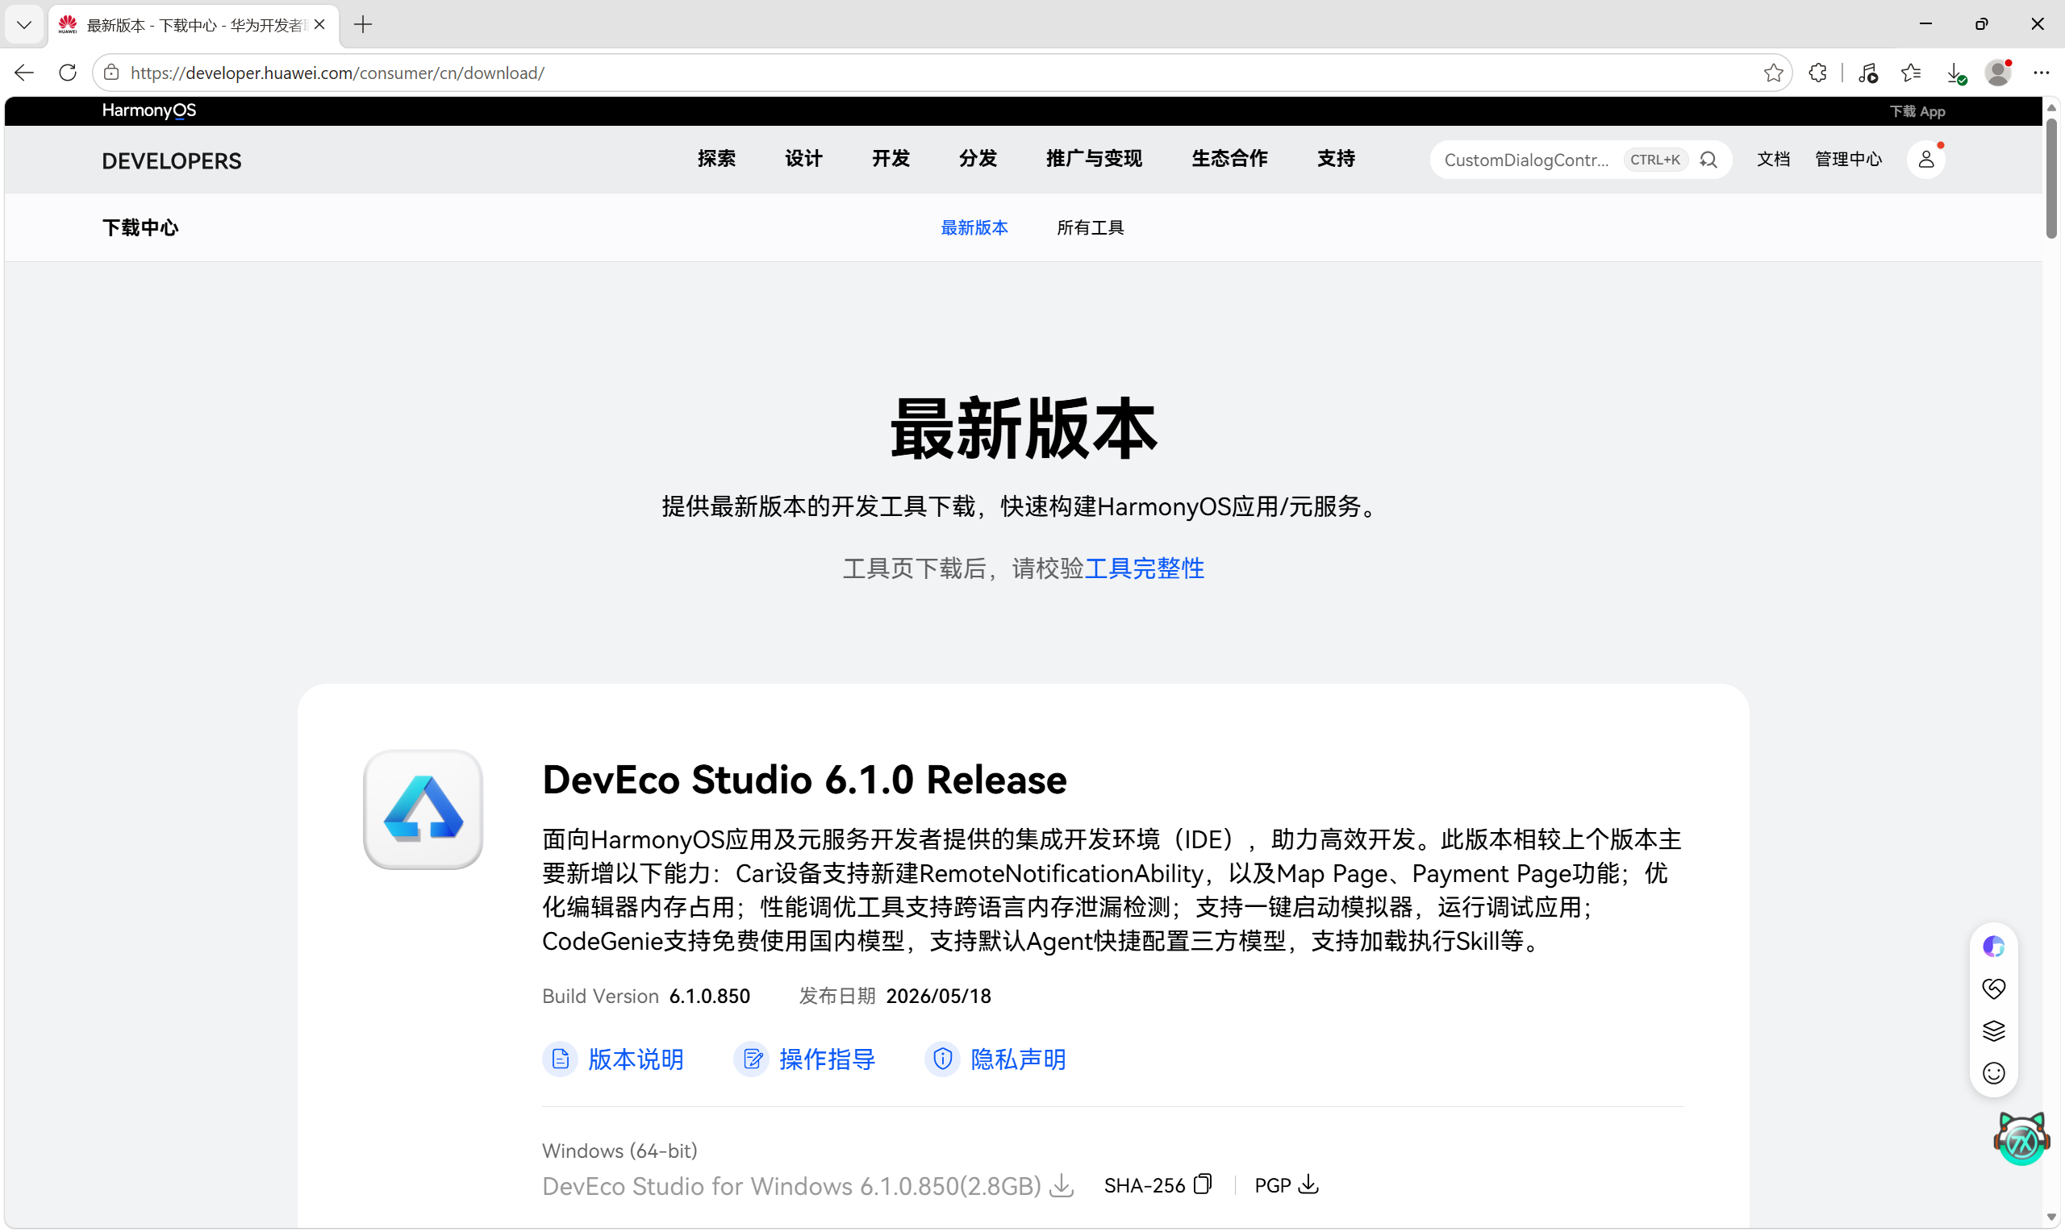Switch to the 所有工具 tab
The image size is (2065, 1232).
coord(1091,228)
